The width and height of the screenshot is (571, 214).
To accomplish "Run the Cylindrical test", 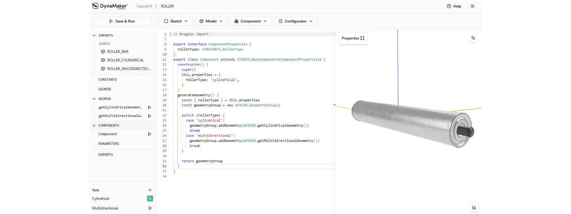I will (x=150, y=199).
